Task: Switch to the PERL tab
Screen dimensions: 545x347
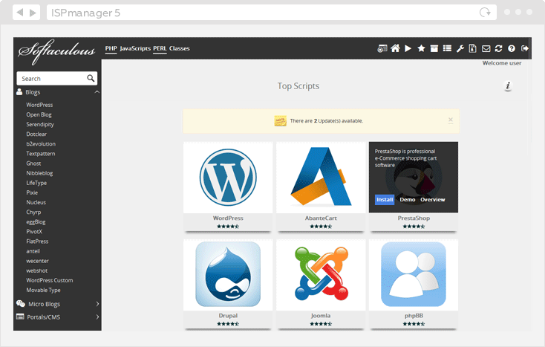Action: pos(160,48)
